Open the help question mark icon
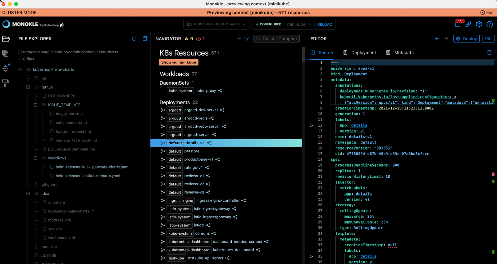The image size is (497, 264). [x=490, y=24]
